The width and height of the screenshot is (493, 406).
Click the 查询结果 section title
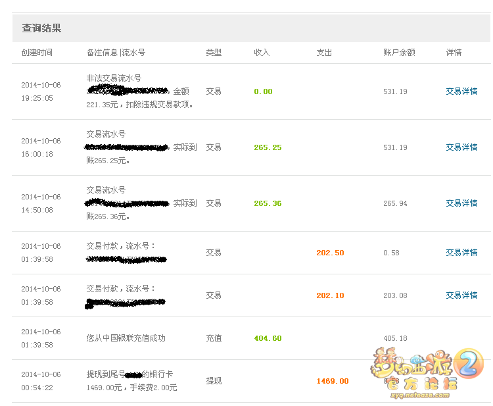coord(42,28)
